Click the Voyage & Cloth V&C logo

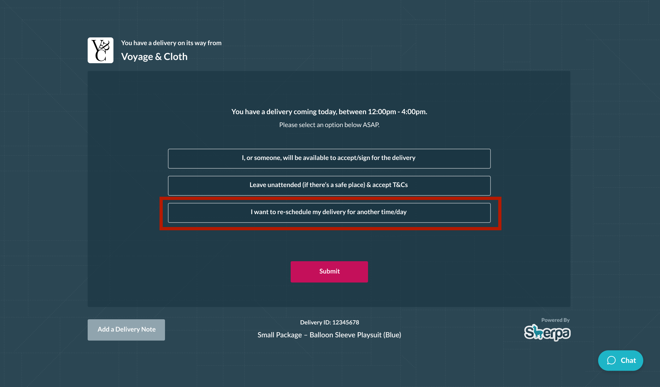pos(100,50)
